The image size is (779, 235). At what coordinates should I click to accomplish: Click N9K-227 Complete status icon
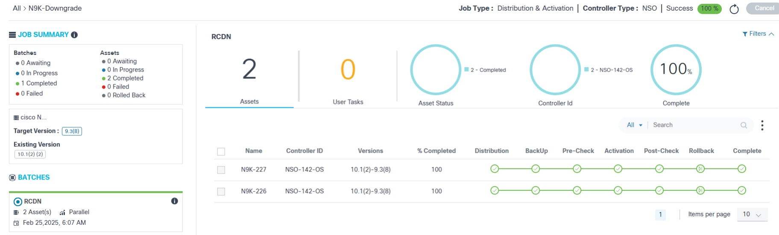point(742,169)
